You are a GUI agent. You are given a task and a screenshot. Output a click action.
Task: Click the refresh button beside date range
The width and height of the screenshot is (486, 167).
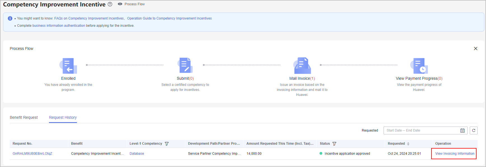(473, 130)
